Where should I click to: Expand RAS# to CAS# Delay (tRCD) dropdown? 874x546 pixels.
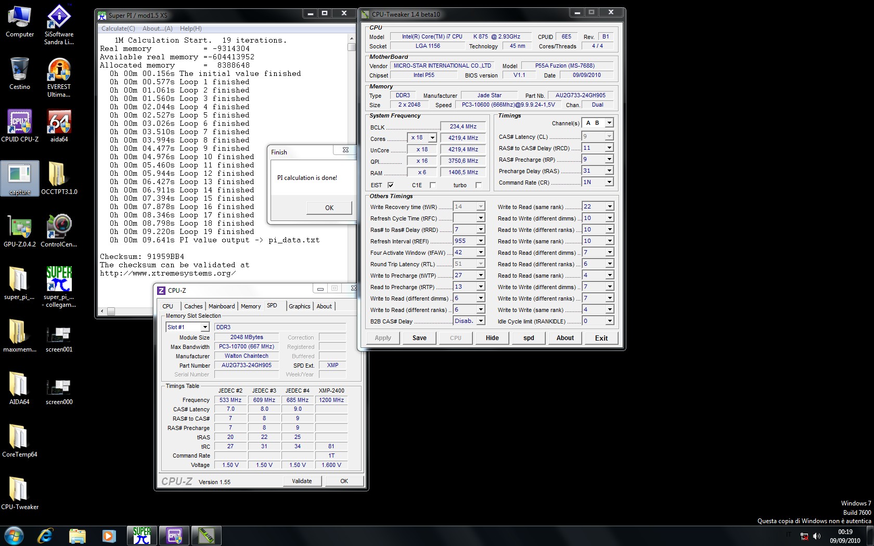coord(609,148)
